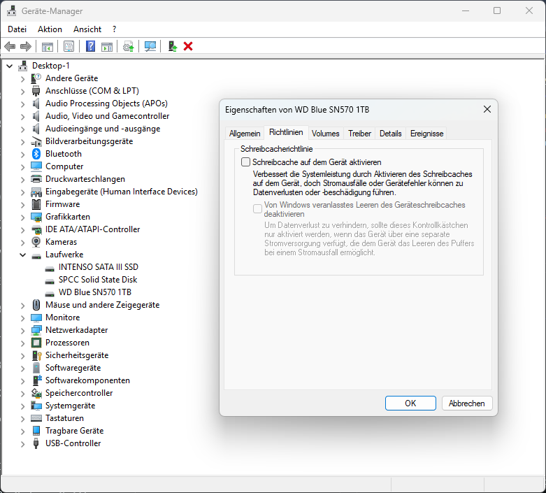Expand the Softwarekomponenten category
Viewport: 546px width, 493px height.
[22, 381]
